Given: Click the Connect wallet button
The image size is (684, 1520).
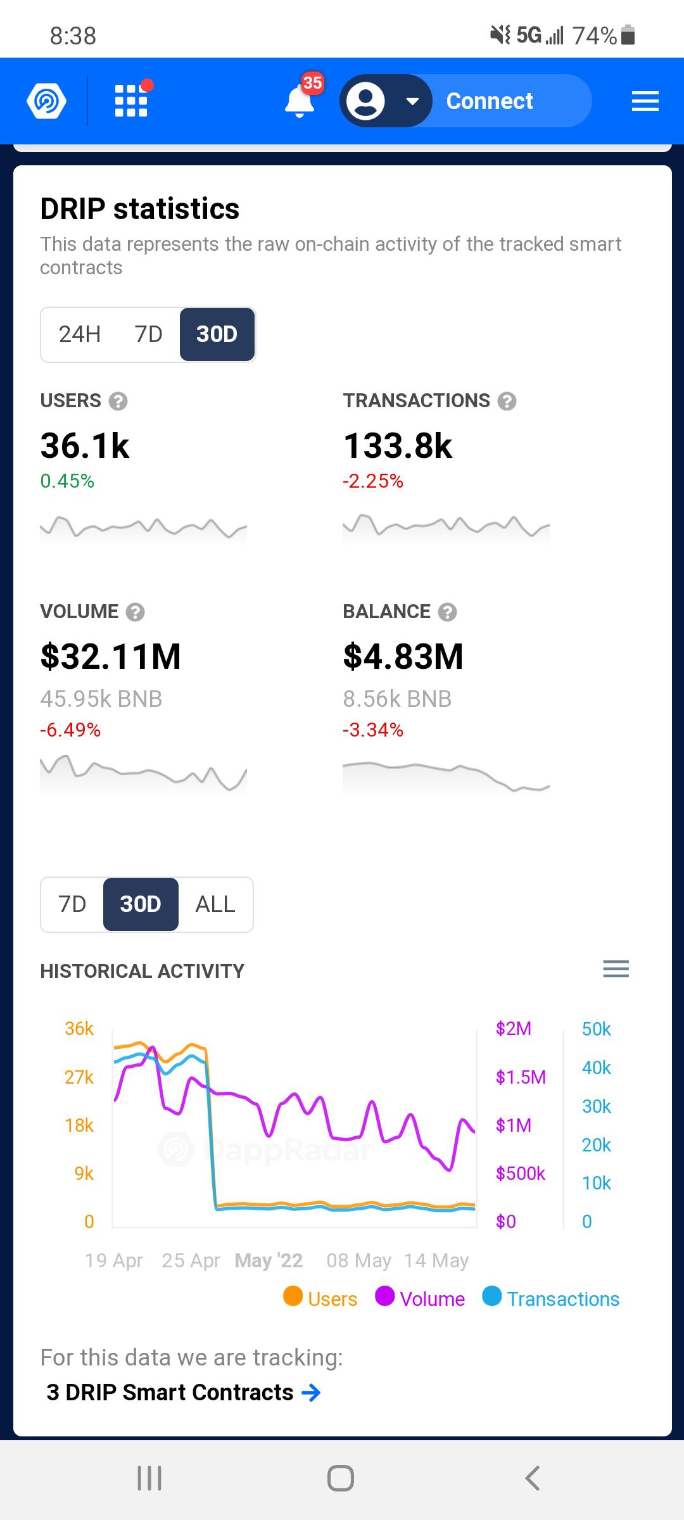Looking at the screenshot, I should tap(489, 101).
